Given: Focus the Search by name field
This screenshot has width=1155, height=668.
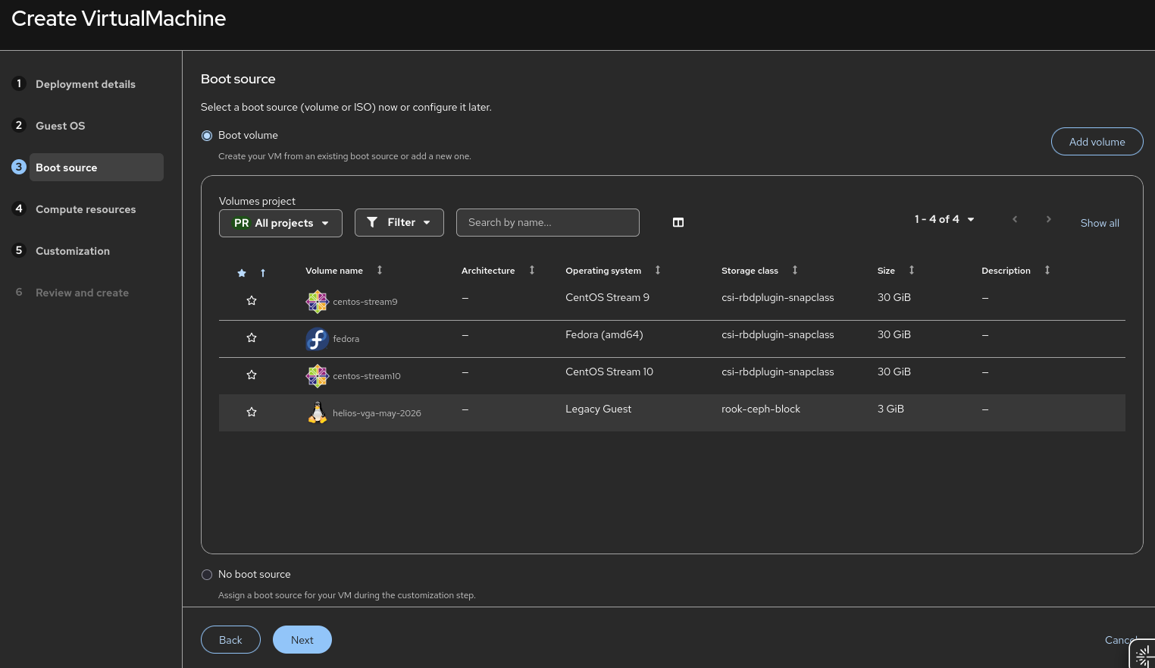Looking at the screenshot, I should [x=548, y=222].
